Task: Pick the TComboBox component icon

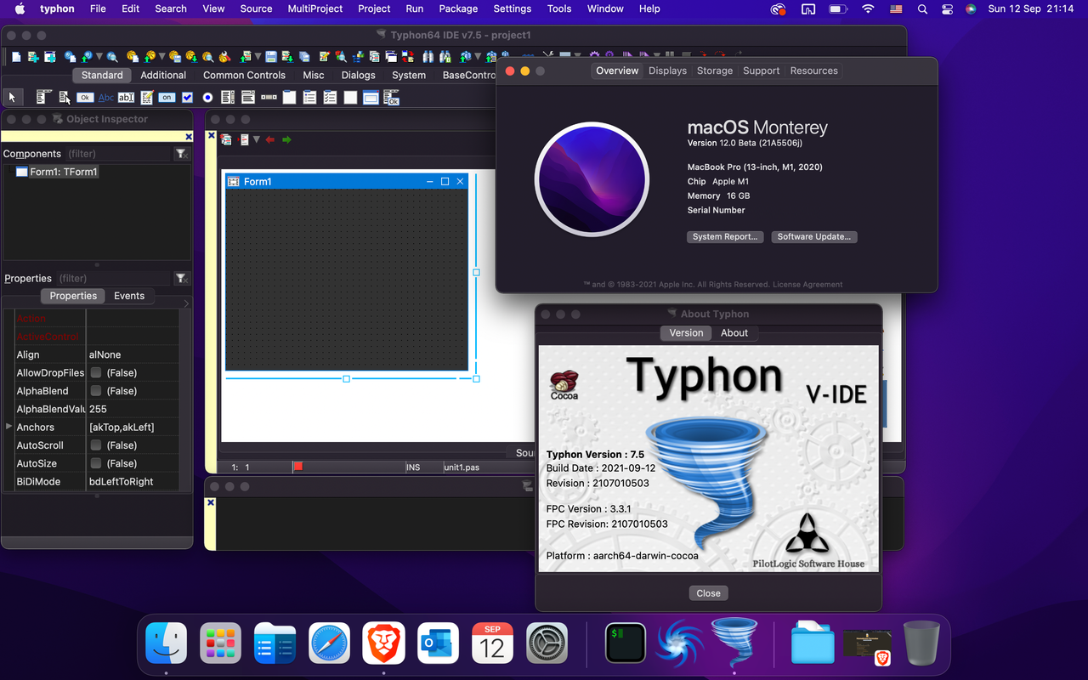Action: click(x=248, y=97)
